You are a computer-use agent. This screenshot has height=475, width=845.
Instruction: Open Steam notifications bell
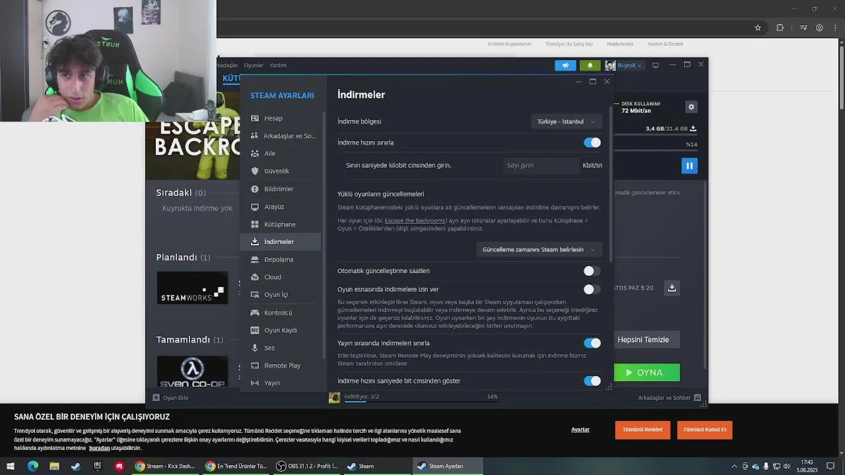click(x=590, y=65)
